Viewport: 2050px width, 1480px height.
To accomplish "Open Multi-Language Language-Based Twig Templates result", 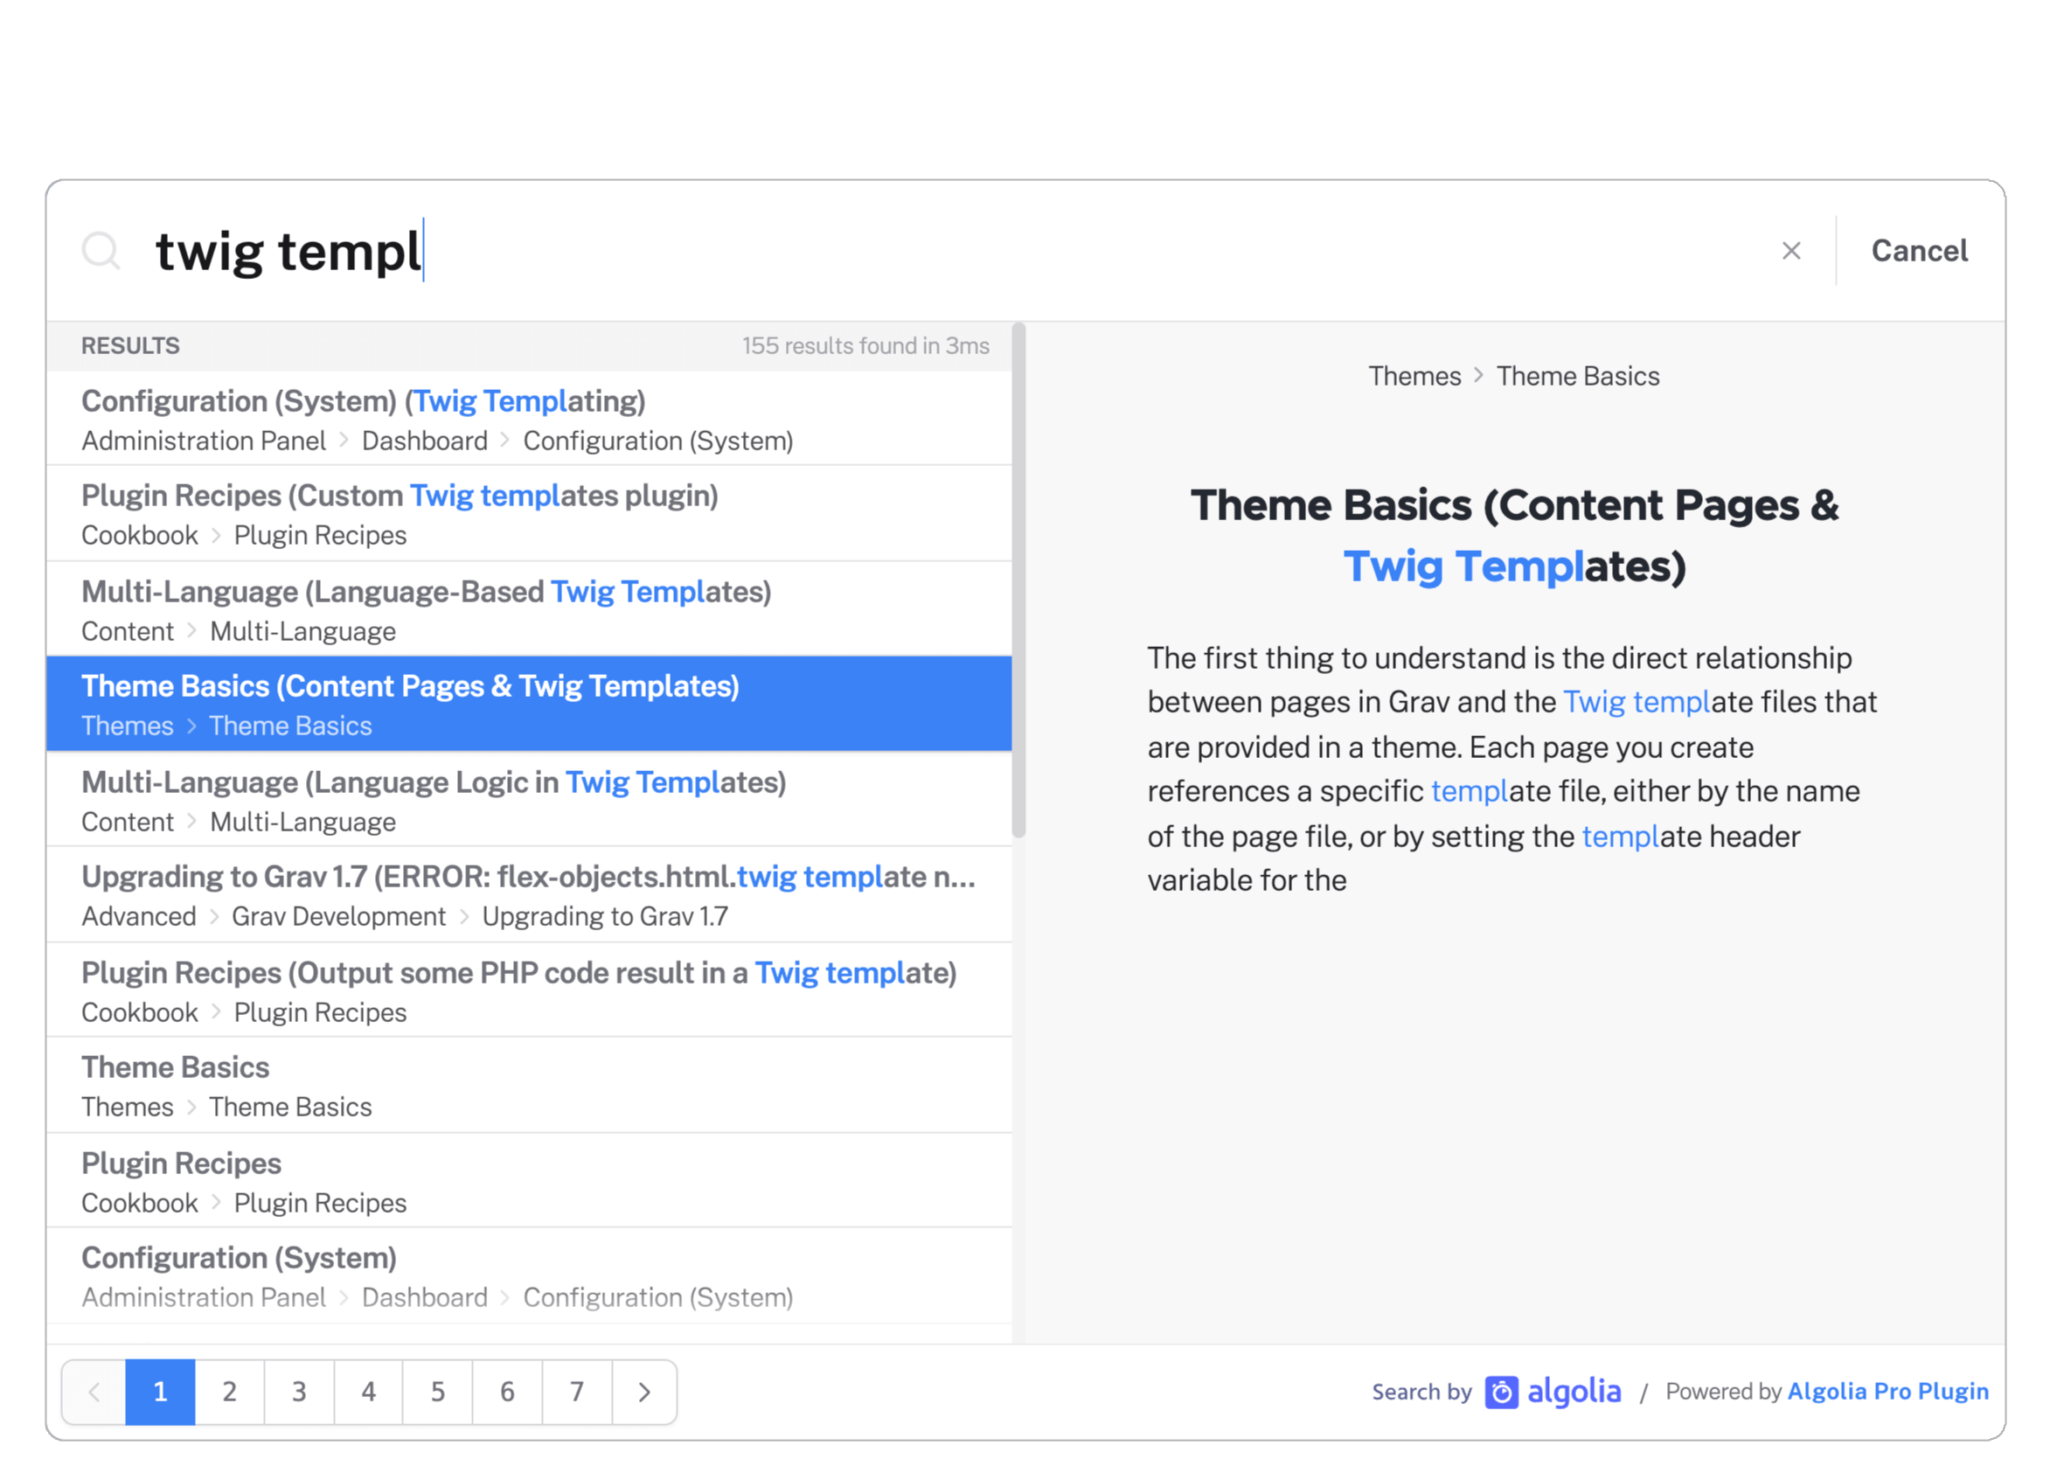I will tap(529, 609).
